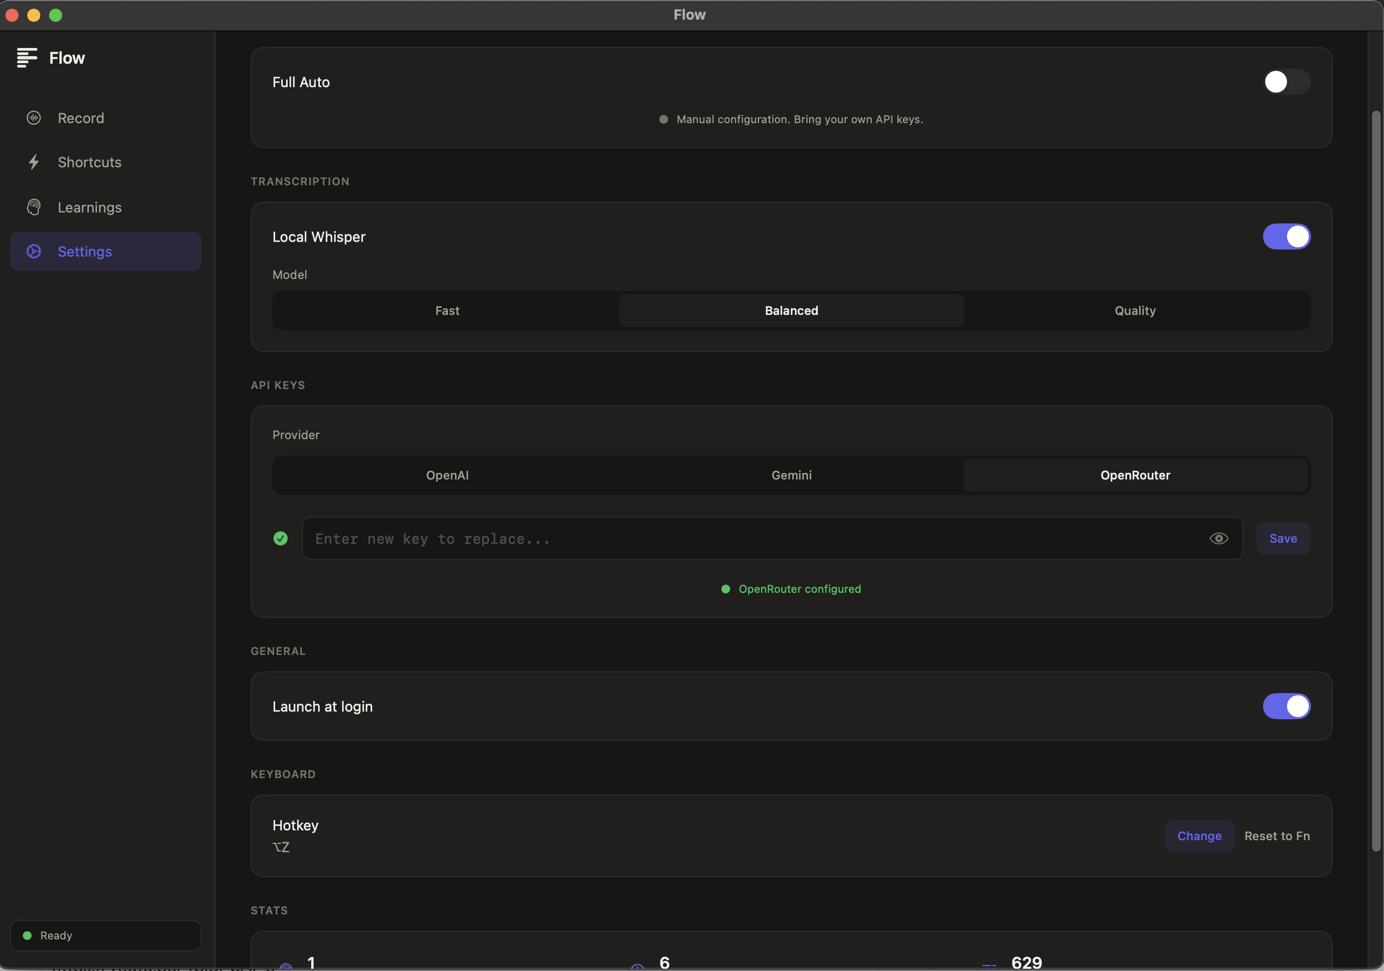Viewport: 1384px width, 971px height.
Task: Choose OpenAI as provider
Action: pos(447,475)
